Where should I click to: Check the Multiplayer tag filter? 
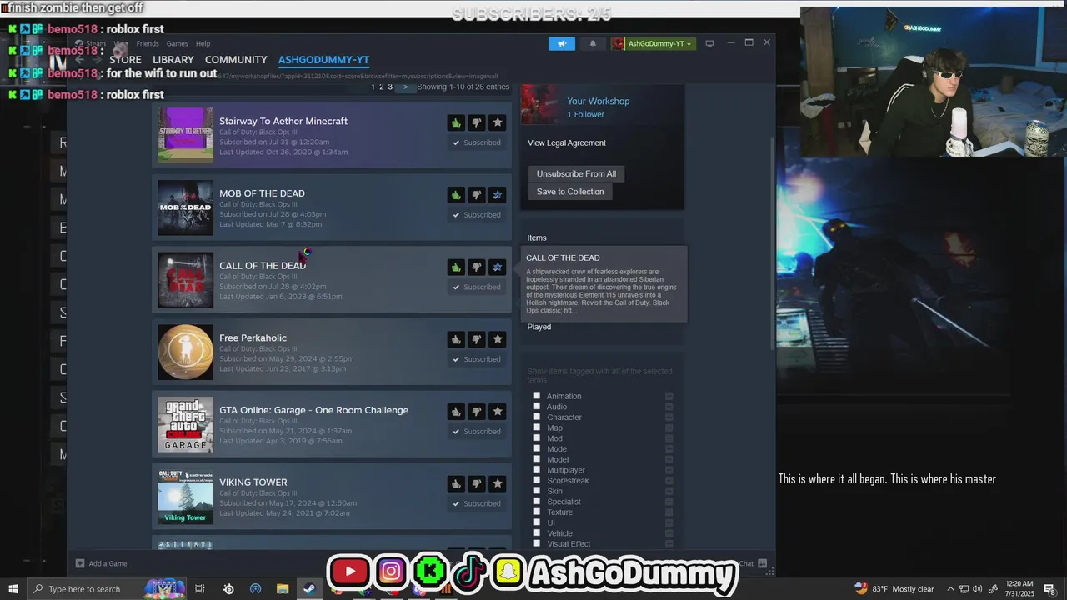click(537, 470)
